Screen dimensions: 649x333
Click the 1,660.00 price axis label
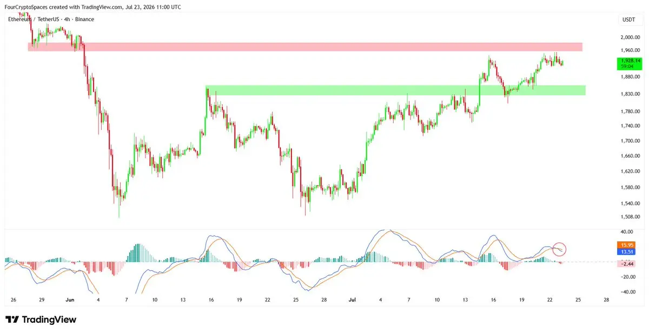[x=630, y=156]
